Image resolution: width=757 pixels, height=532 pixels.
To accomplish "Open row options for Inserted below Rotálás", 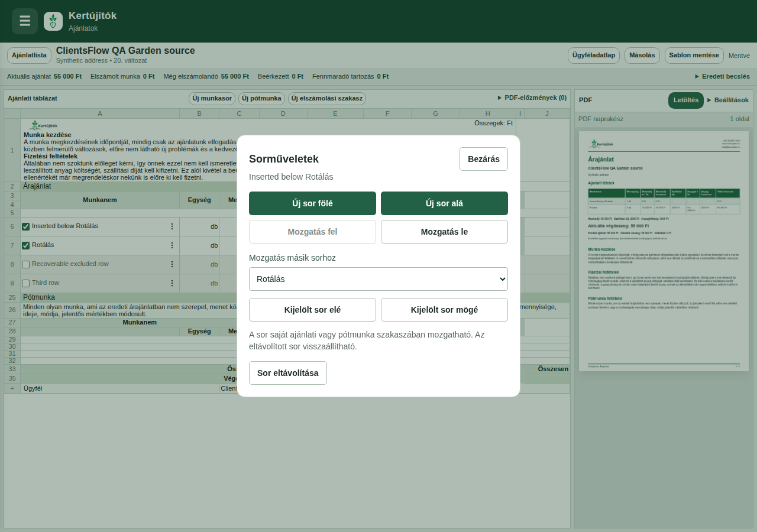I will (x=172, y=226).
